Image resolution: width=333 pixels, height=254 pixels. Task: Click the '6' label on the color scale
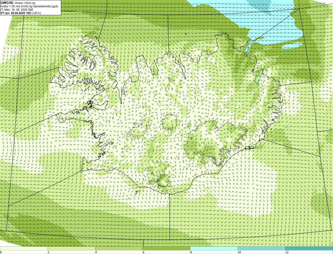143,252
